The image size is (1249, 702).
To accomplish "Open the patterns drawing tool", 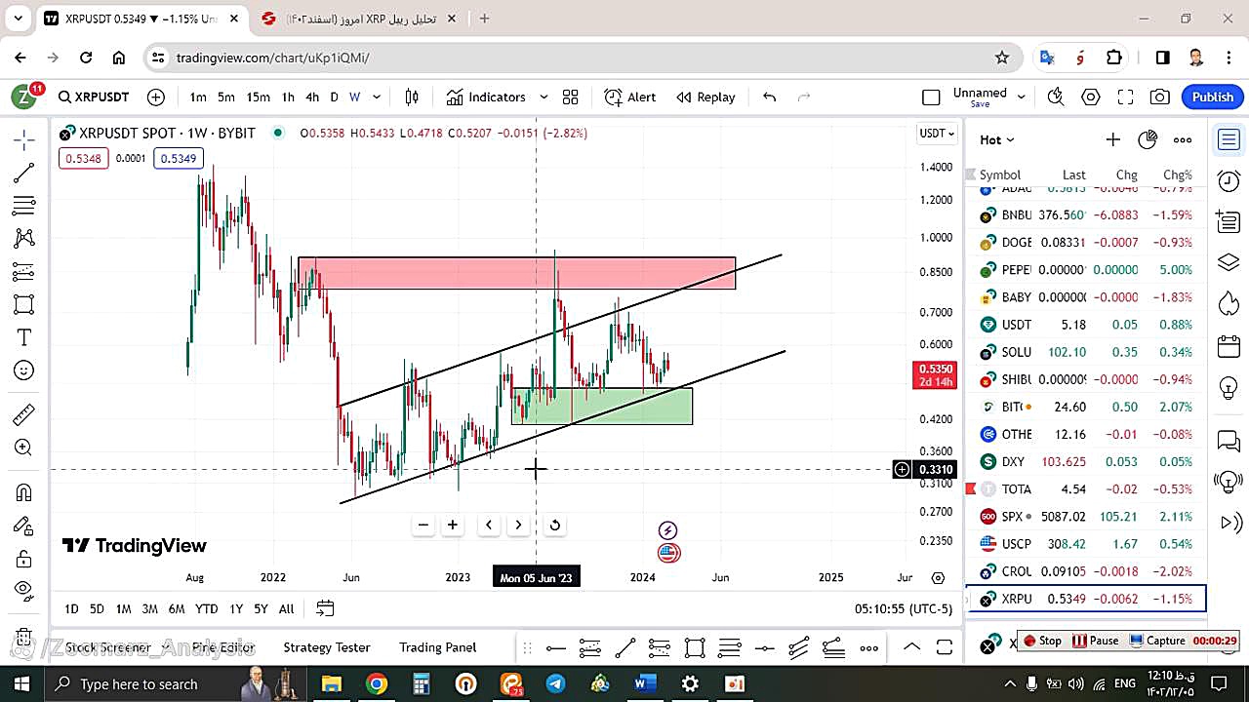I will tap(24, 238).
